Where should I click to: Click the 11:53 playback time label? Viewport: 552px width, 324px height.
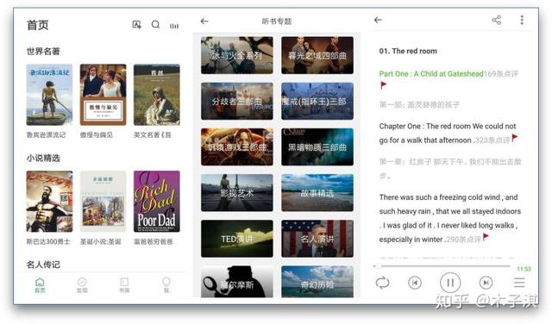524,269
